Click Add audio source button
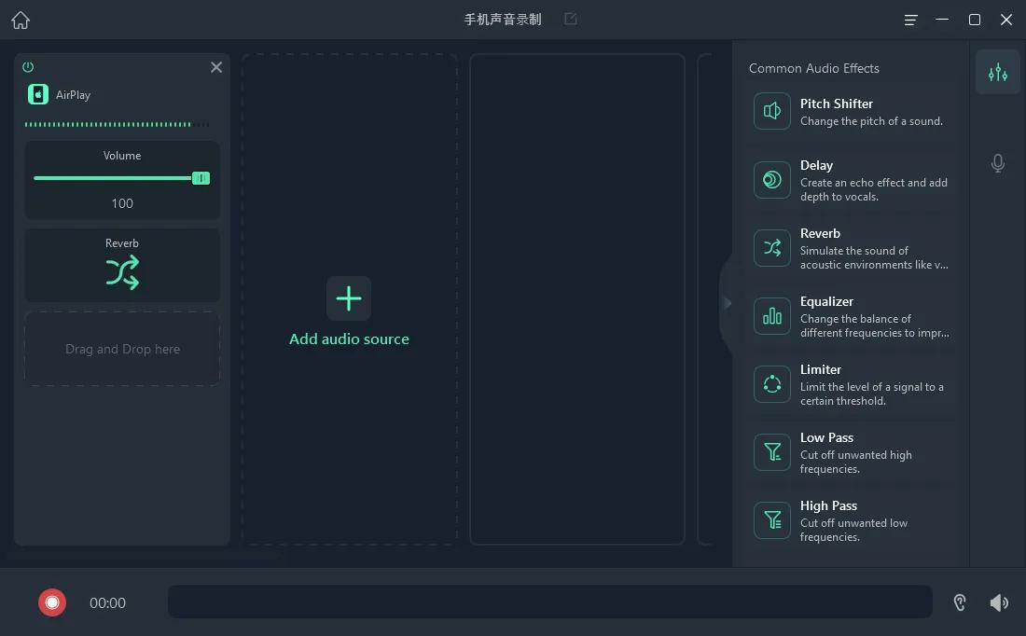Image resolution: width=1026 pixels, height=636 pixels. 349,298
